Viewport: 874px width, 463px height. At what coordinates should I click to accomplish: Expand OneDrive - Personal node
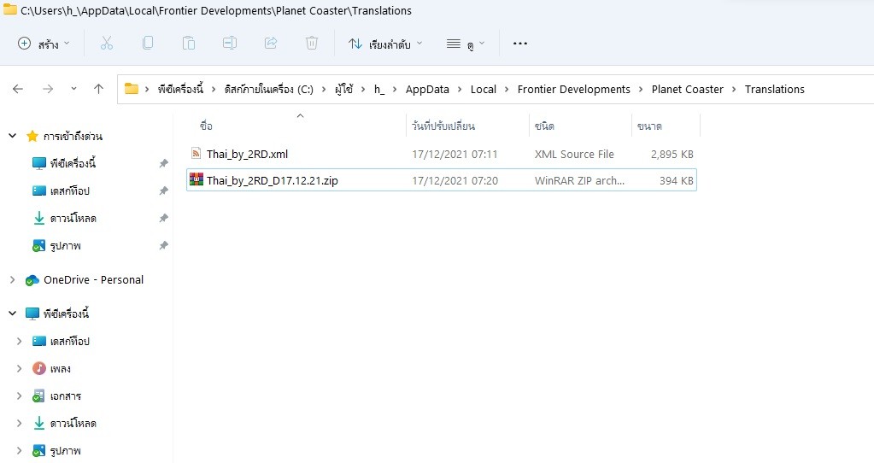click(x=12, y=279)
